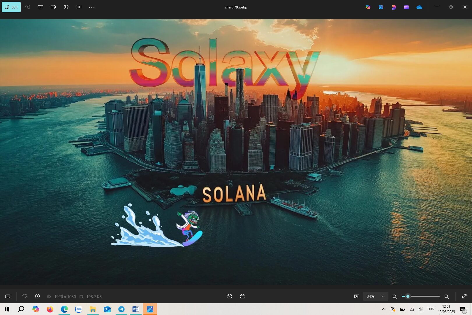
Task: Click the fit to window icon
Action: tap(357, 296)
